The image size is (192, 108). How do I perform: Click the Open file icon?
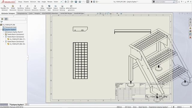[72, 2]
